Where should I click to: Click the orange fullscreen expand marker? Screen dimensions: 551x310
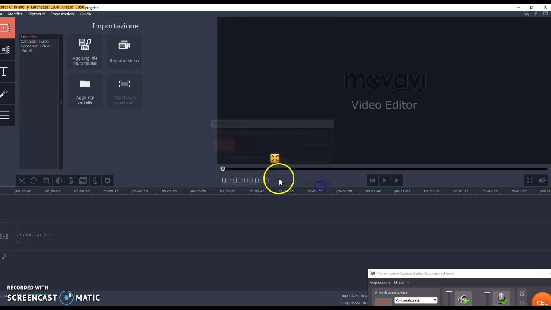(x=275, y=158)
